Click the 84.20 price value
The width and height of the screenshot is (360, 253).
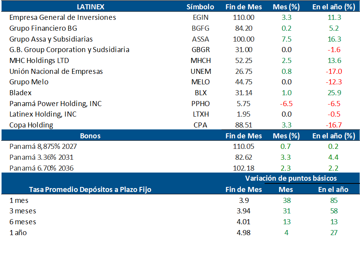point(244,28)
